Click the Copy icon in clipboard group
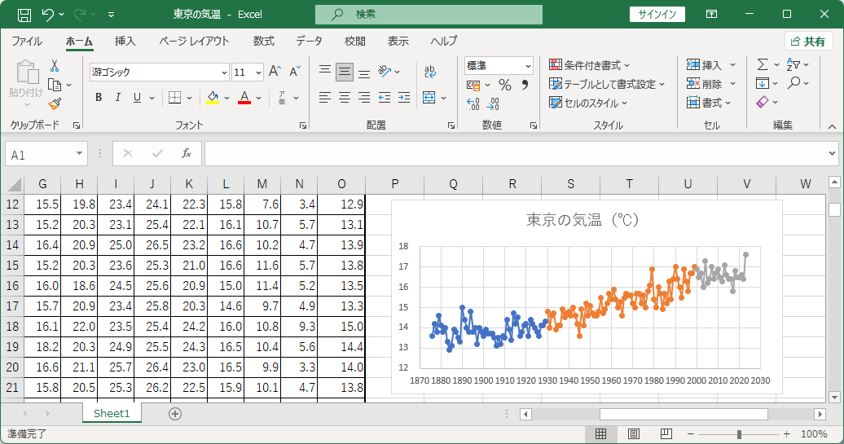844x444 pixels. point(55,85)
